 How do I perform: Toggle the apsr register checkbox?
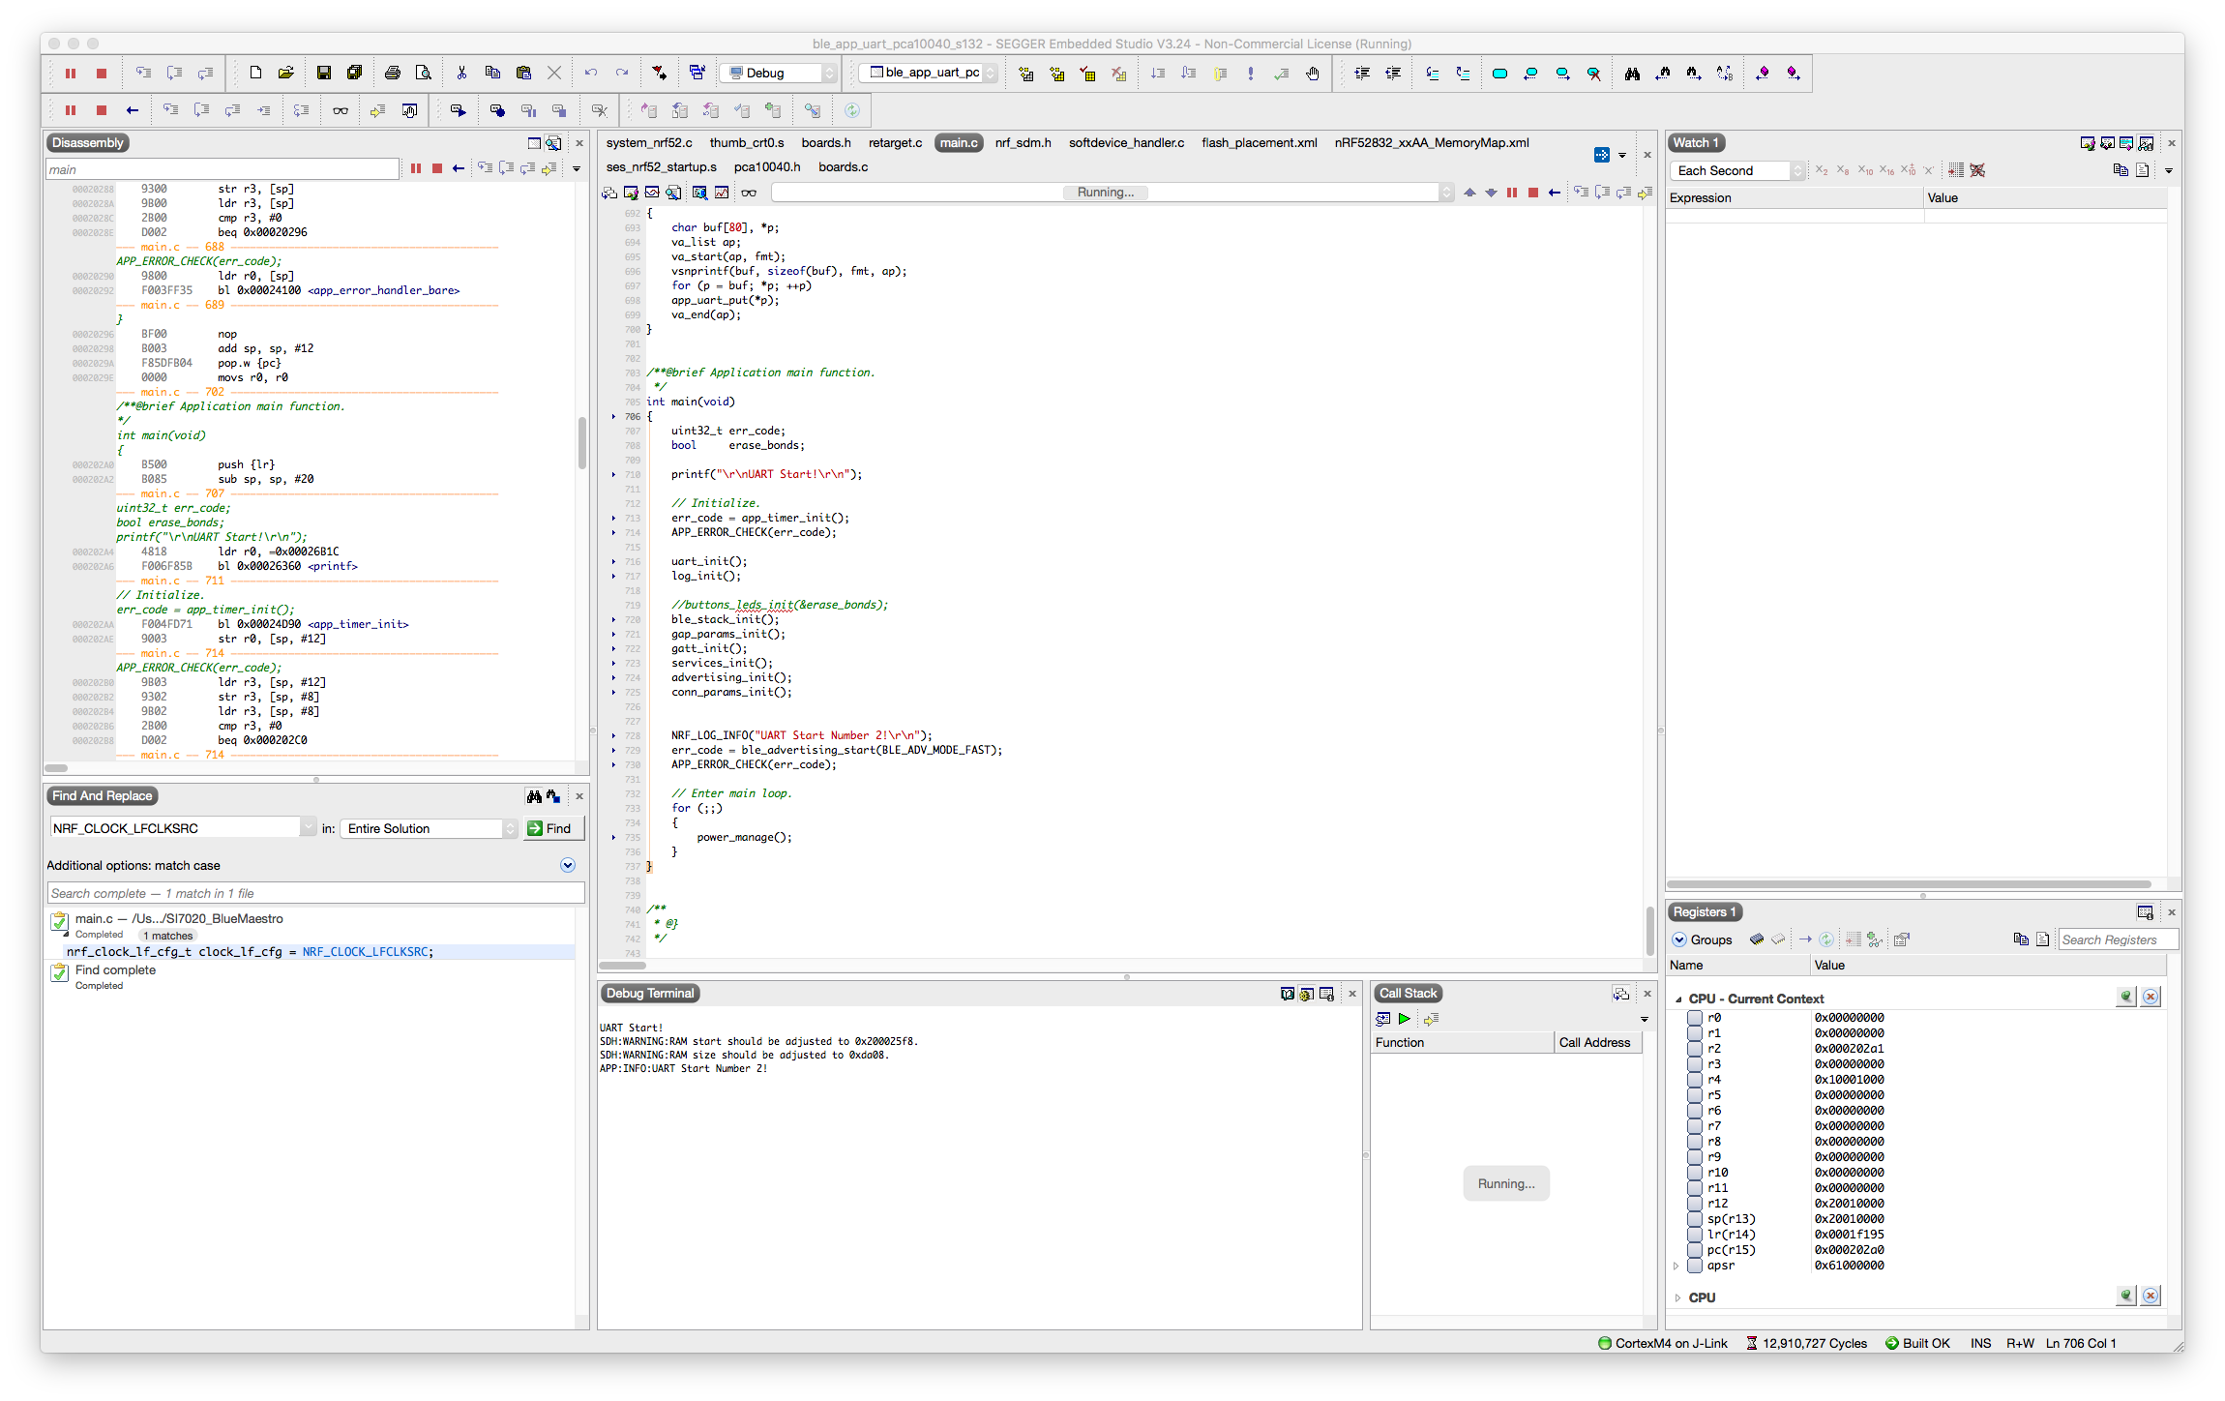tap(1695, 1266)
